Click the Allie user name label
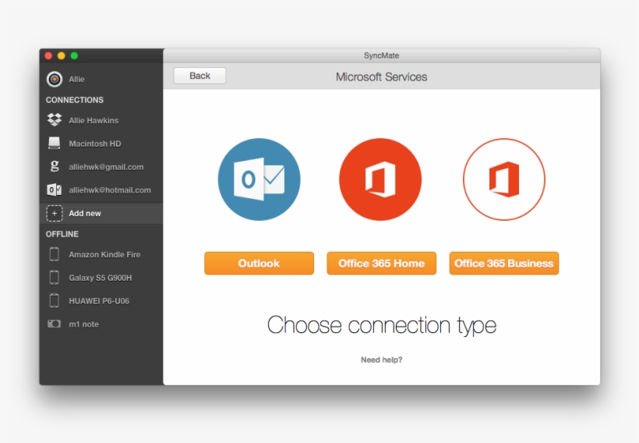Screen dimensions: 639x443 pyautogui.click(x=76, y=79)
